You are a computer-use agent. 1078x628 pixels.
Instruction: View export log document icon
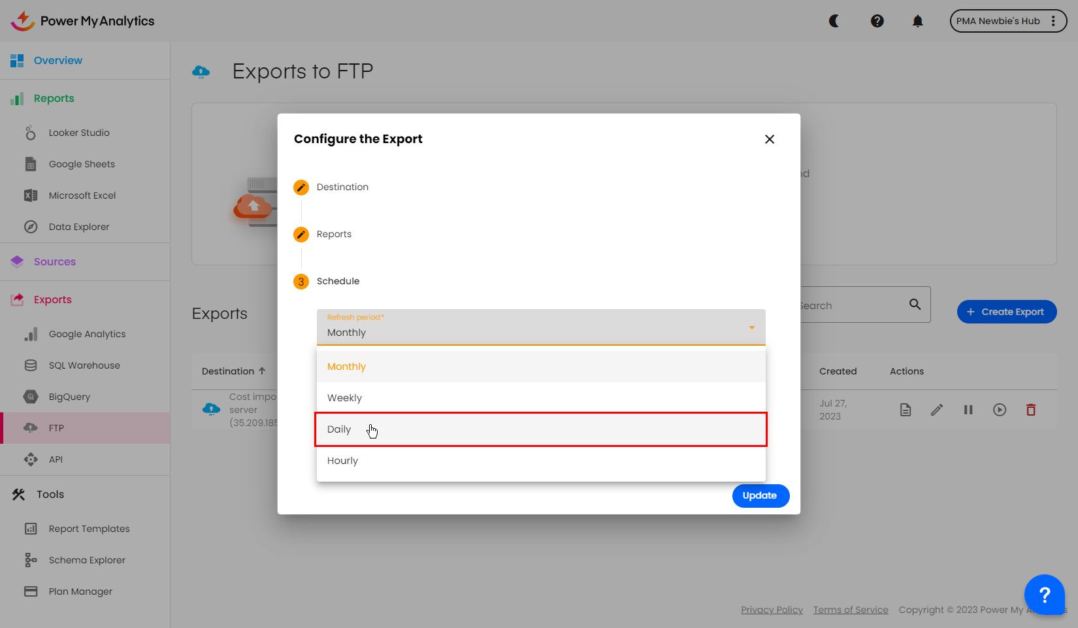pos(906,410)
